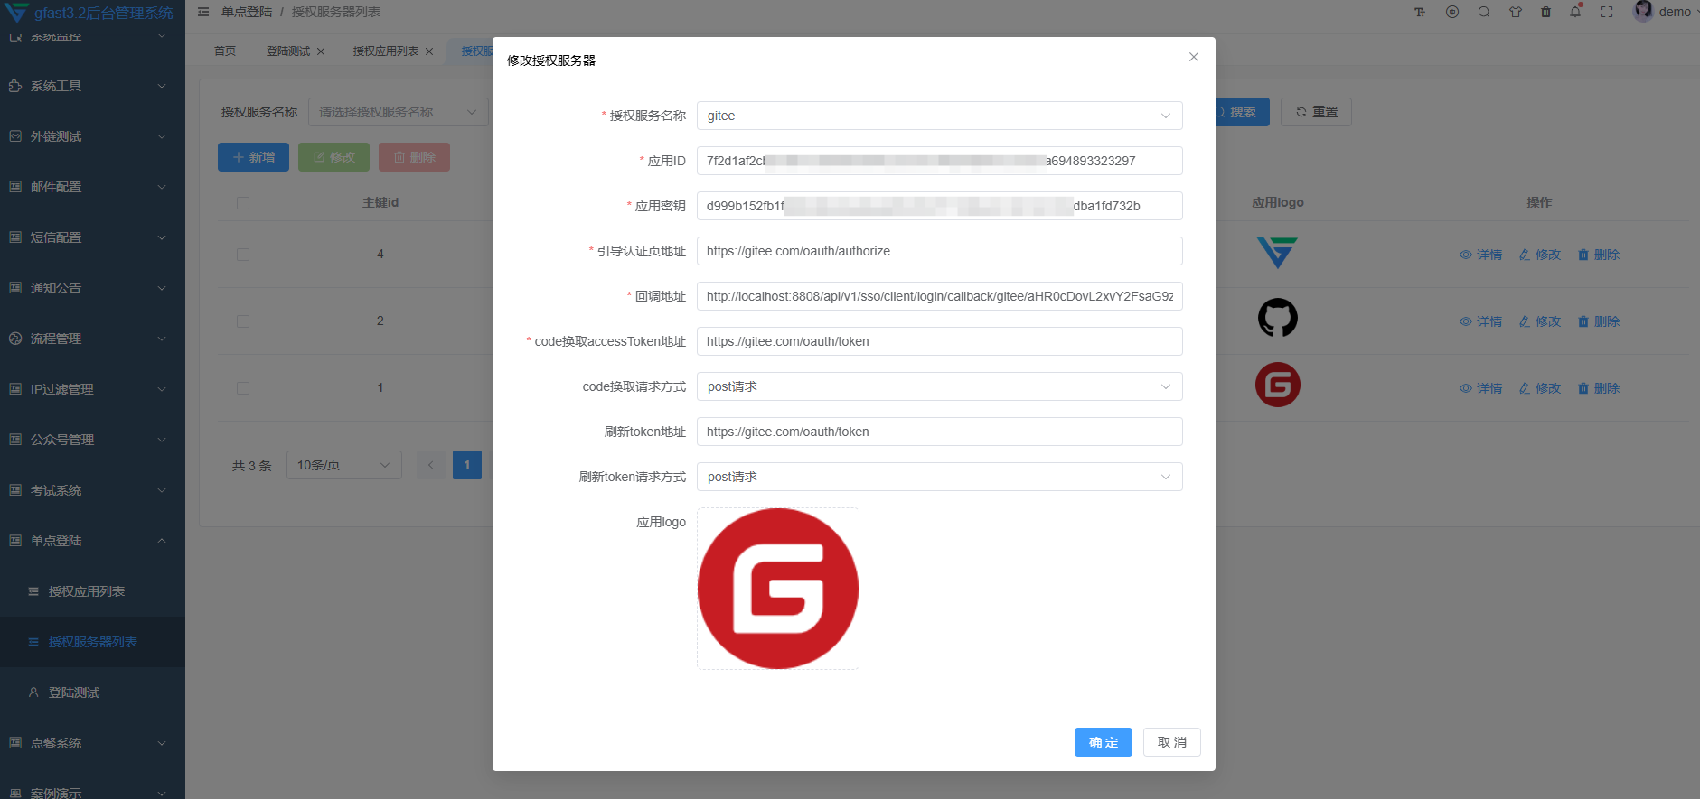Click the 引导认证页地址 input field
This screenshot has width=1700, height=799.
click(938, 251)
